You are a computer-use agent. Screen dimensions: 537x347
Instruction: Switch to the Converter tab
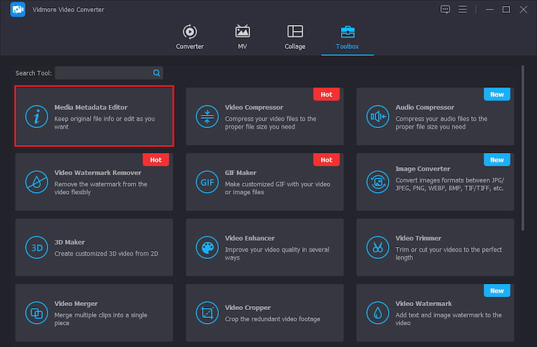coord(189,37)
